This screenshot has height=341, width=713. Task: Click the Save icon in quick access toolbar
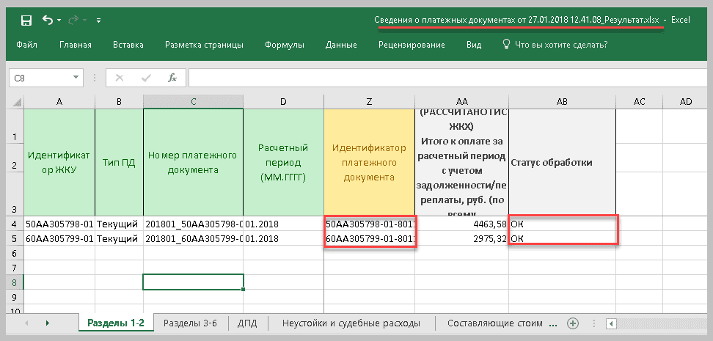pyautogui.click(x=26, y=20)
